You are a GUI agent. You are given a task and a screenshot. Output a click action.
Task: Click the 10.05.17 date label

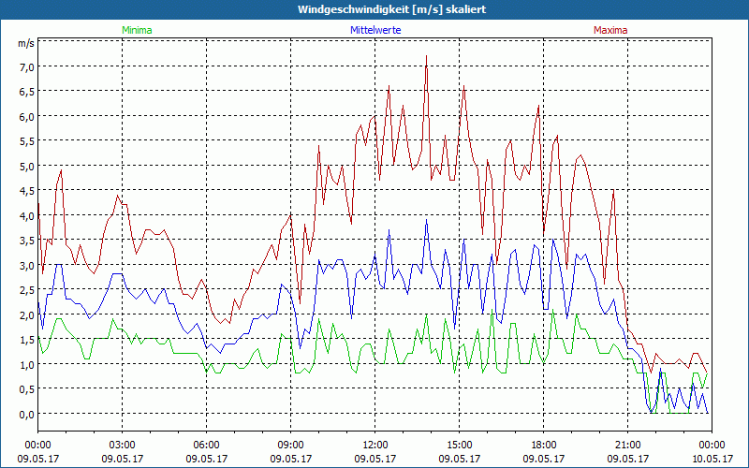(712, 459)
